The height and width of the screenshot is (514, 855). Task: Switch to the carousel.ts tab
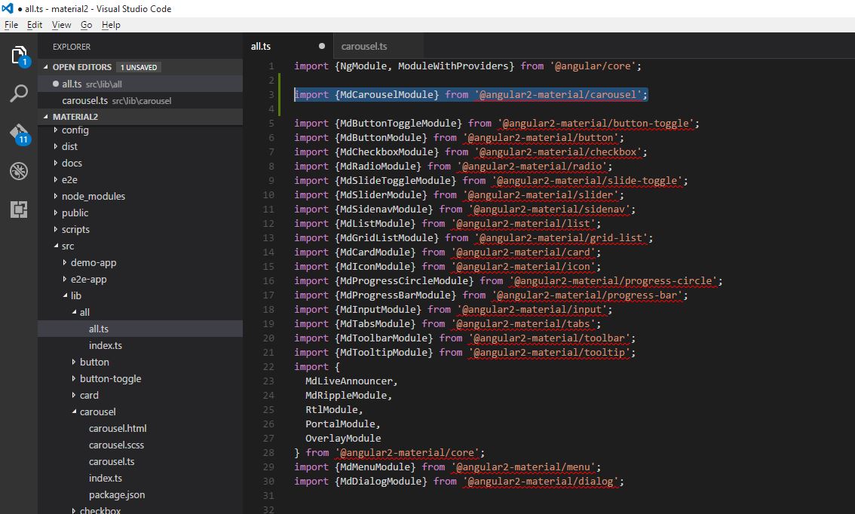(364, 45)
